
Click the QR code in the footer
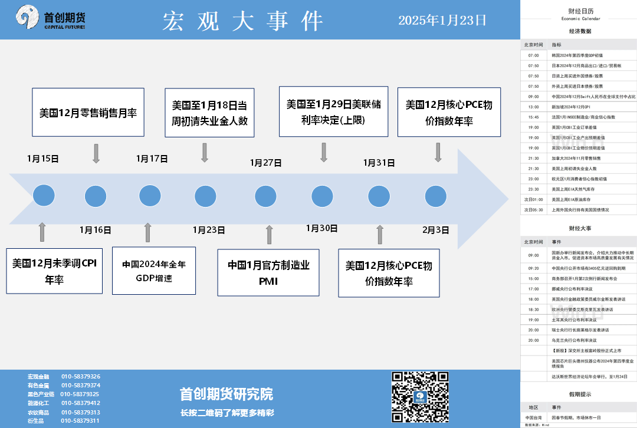pyautogui.click(x=420, y=396)
